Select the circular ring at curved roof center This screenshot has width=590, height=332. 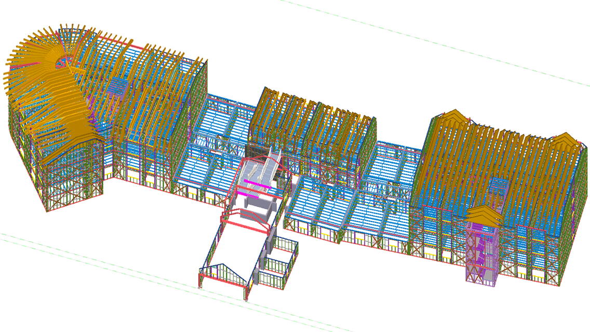[x=64, y=61]
